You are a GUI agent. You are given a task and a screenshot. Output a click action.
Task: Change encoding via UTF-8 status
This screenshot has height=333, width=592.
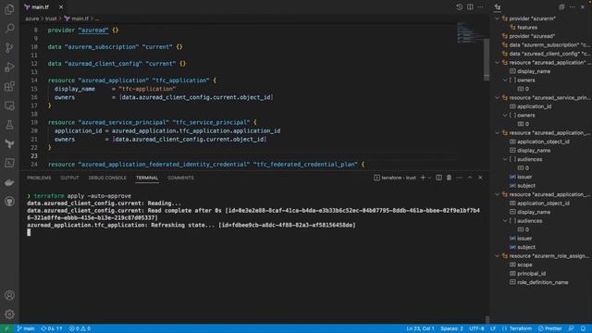click(x=477, y=328)
